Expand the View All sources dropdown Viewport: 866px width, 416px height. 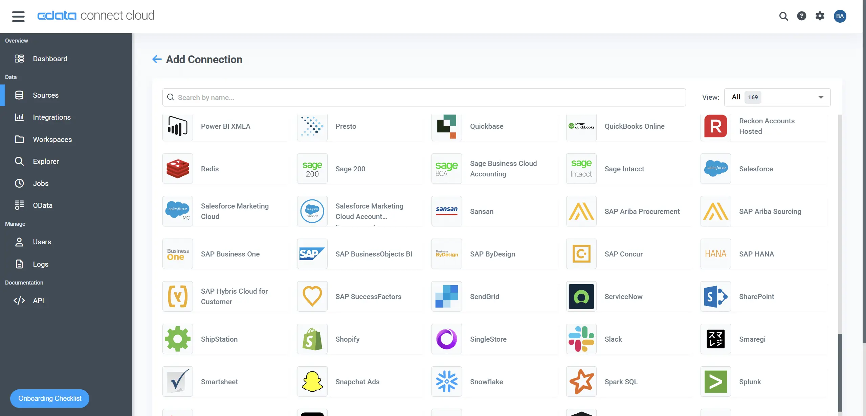pyautogui.click(x=776, y=97)
